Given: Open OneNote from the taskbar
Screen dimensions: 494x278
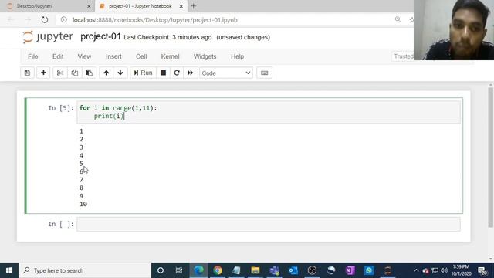Looking at the screenshot, I should 350,270.
